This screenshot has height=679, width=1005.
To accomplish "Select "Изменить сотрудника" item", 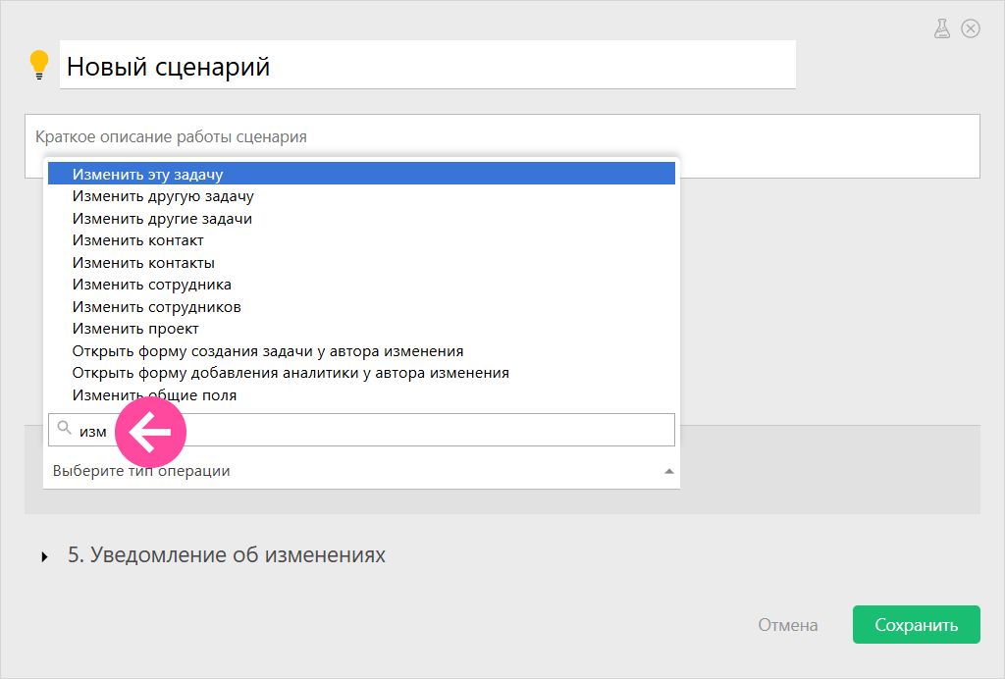I will pyautogui.click(x=361, y=285).
